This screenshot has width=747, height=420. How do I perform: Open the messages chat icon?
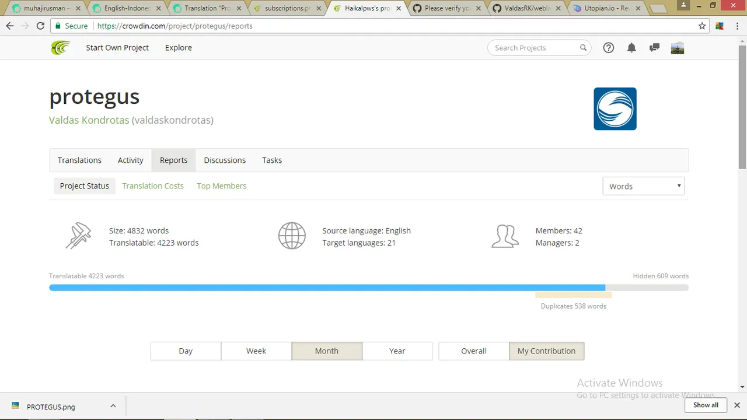tap(654, 48)
